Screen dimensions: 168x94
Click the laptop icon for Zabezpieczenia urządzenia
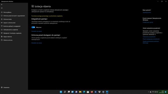point(2,29)
